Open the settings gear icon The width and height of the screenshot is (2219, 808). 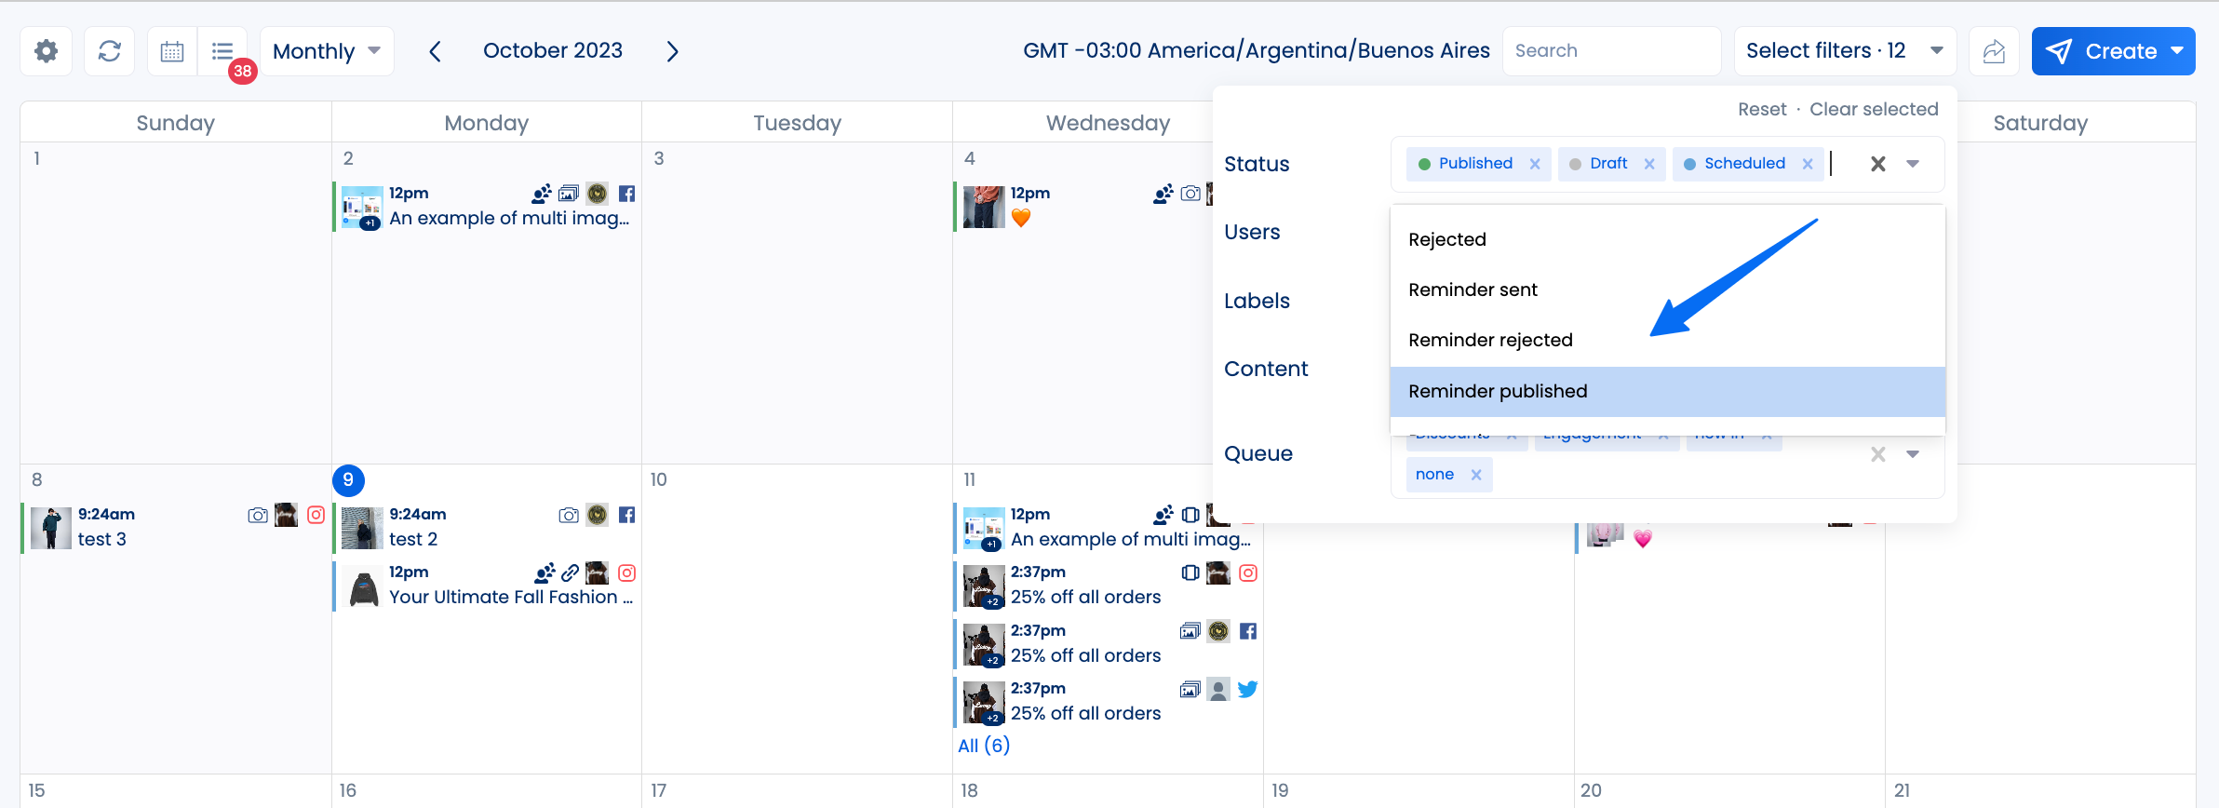point(47,51)
